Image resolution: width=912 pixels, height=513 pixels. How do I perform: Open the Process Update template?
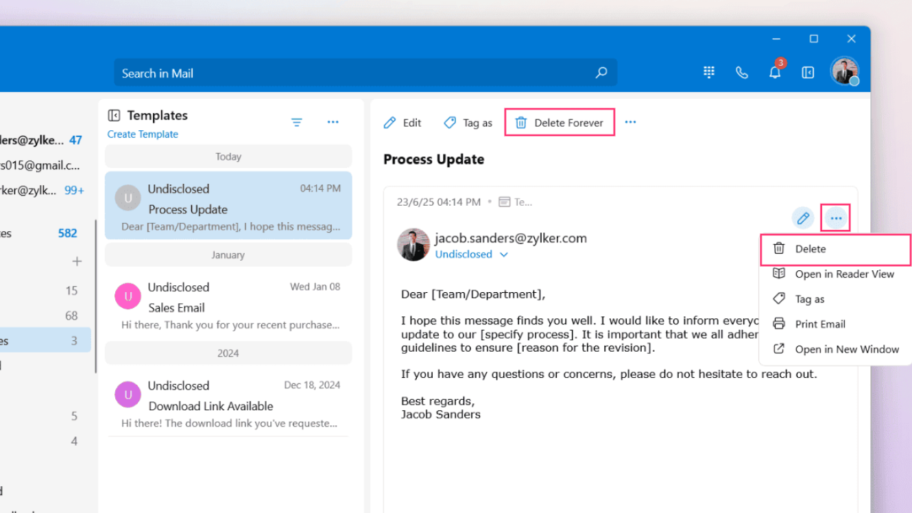[x=228, y=205]
